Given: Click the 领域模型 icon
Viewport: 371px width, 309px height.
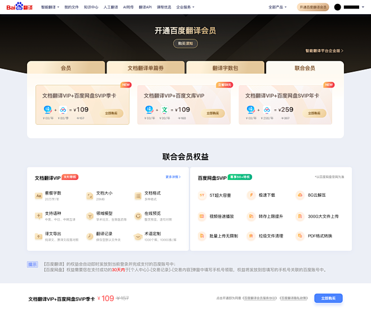Looking at the screenshot, I should pyautogui.click(x=90, y=216).
